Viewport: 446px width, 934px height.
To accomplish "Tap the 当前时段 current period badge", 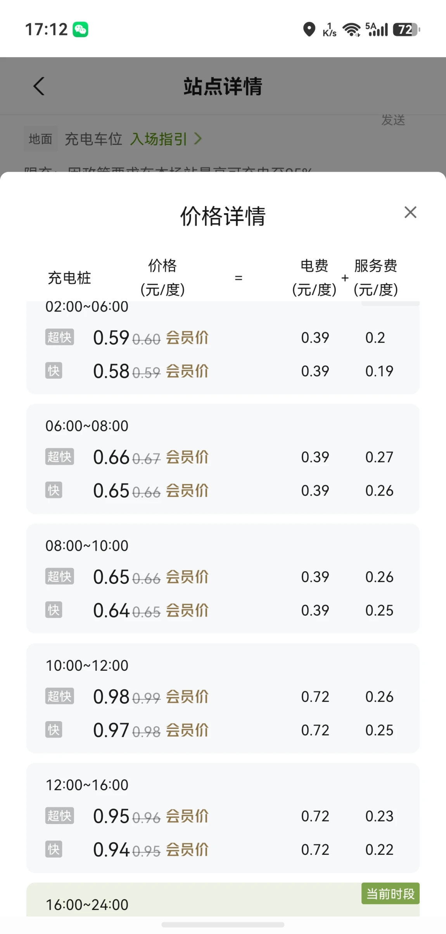I will tap(390, 894).
